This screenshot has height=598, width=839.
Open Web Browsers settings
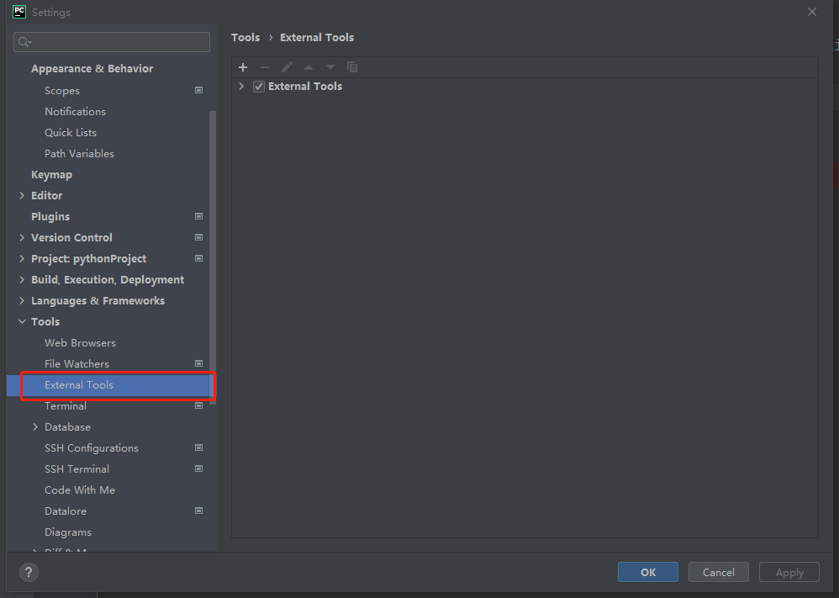pyautogui.click(x=80, y=342)
